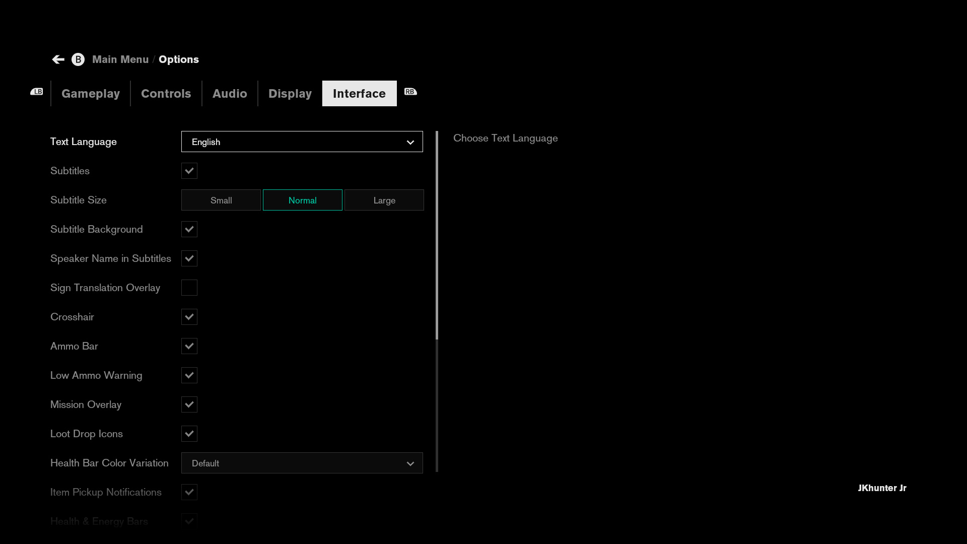The image size is (967, 544).
Task: Uncheck Loot Drop Icons
Action: tap(189, 434)
